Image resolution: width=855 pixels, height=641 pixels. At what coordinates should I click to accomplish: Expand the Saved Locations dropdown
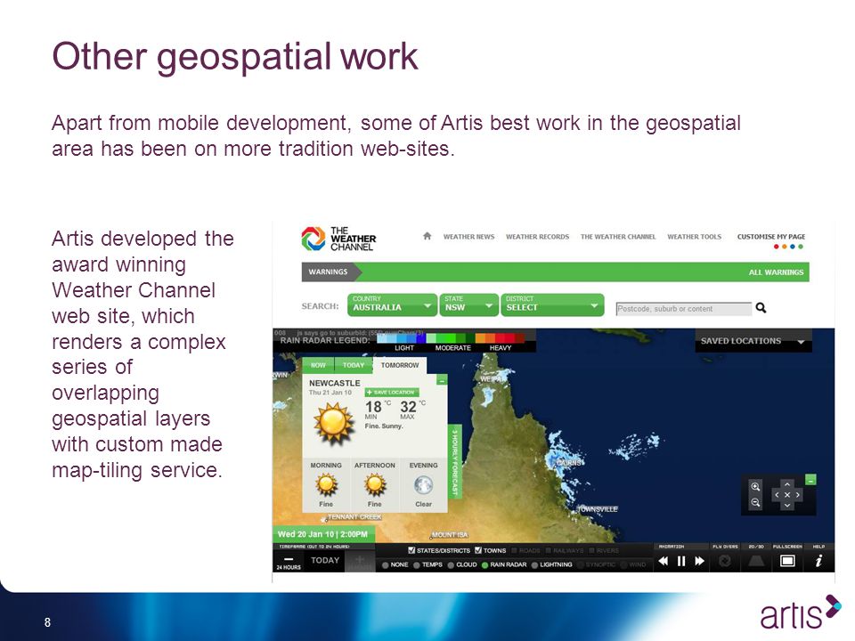pos(753,341)
